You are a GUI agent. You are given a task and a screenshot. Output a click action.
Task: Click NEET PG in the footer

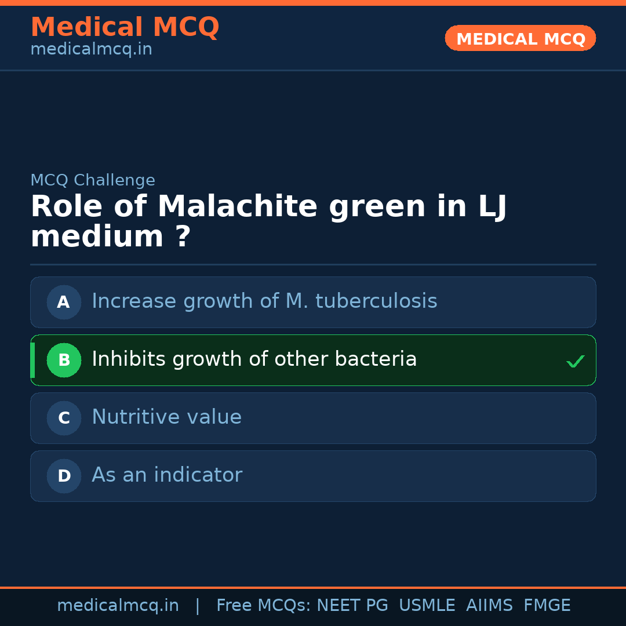352,606
